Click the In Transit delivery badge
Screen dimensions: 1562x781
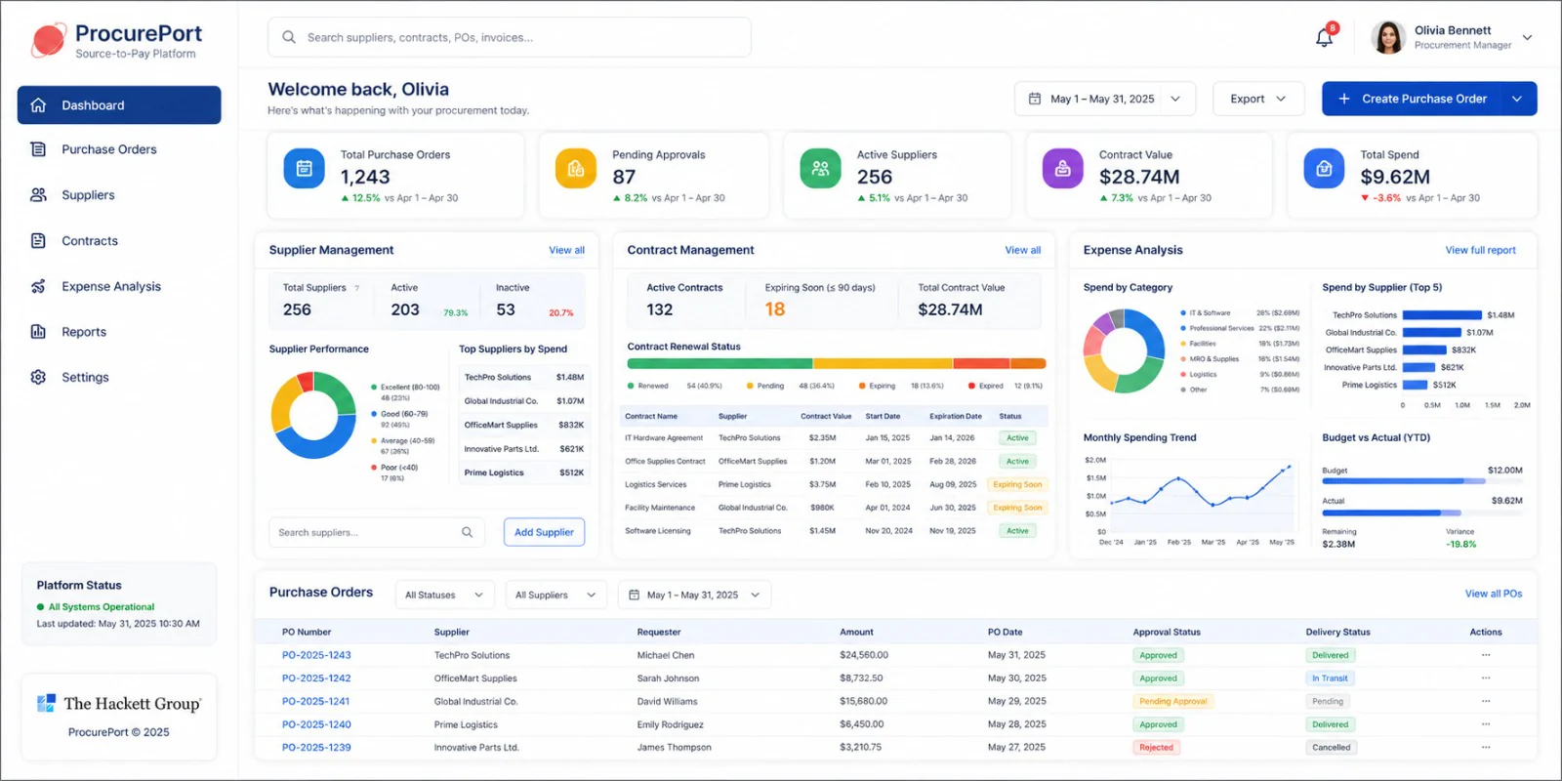tap(1330, 678)
